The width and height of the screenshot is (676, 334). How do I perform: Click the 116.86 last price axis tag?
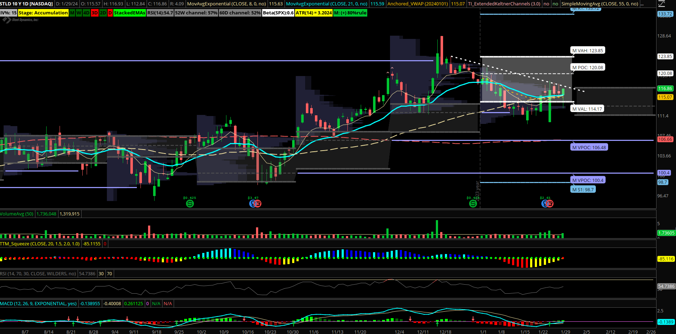[665, 88]
